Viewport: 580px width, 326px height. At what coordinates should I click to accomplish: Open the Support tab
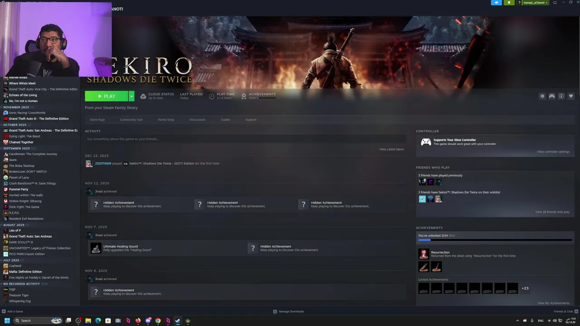[x=251, y=120]
